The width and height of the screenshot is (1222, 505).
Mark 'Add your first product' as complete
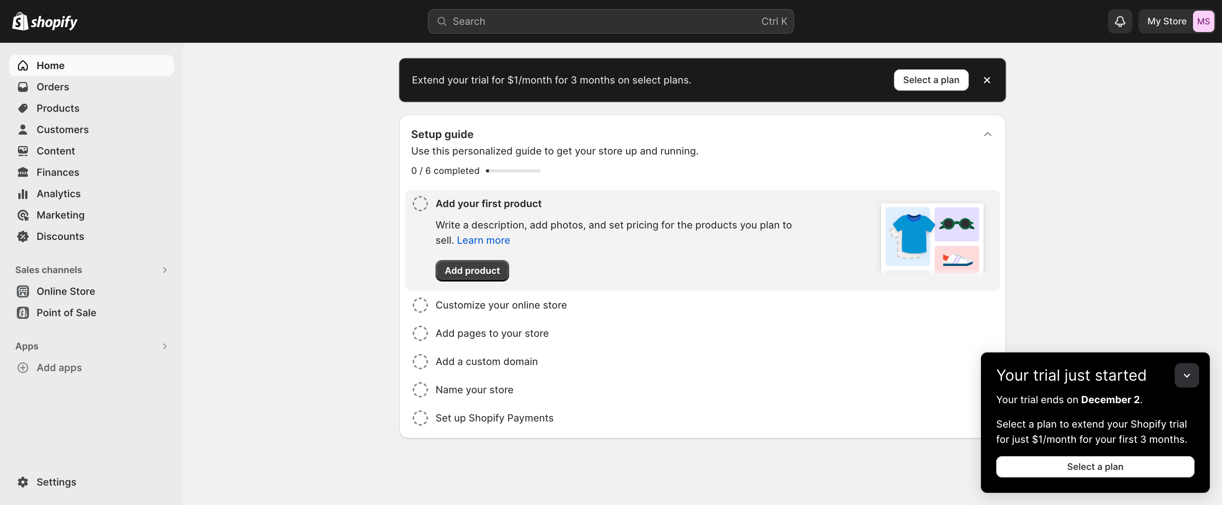[420, 203]
